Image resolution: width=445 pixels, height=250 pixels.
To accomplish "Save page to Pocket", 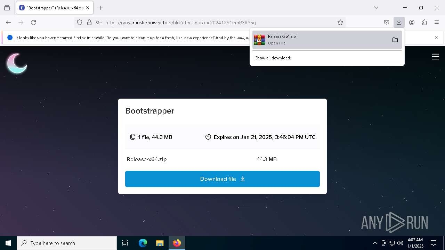I will coord(387,23).
